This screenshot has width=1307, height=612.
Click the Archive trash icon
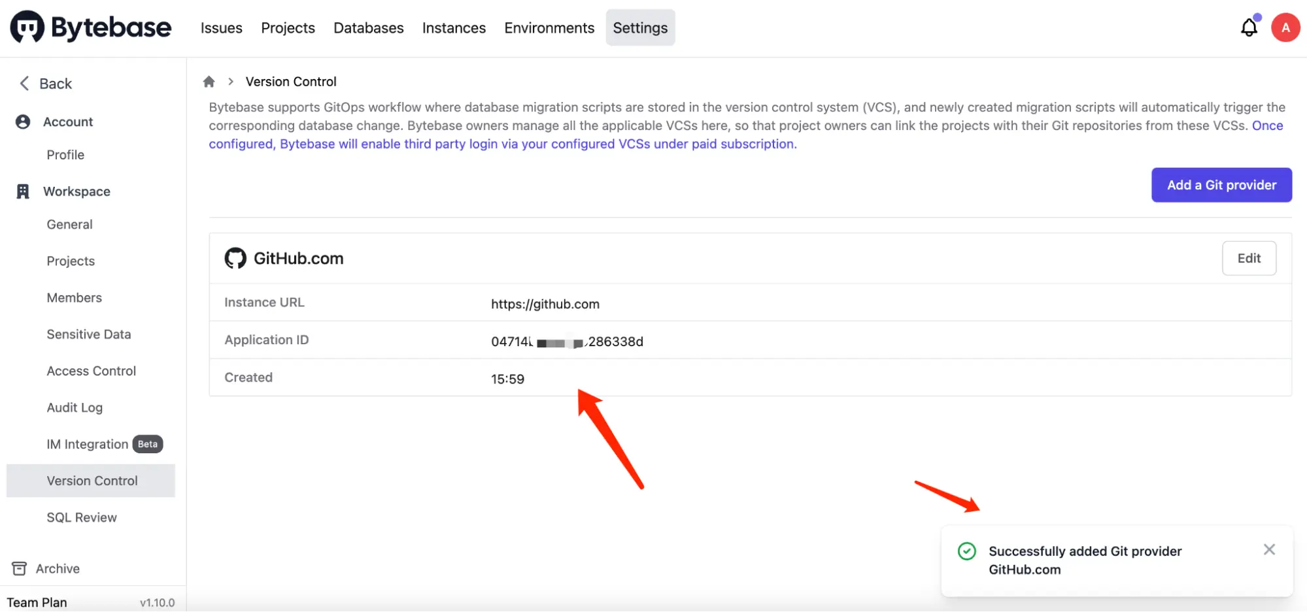coord(20,568)
